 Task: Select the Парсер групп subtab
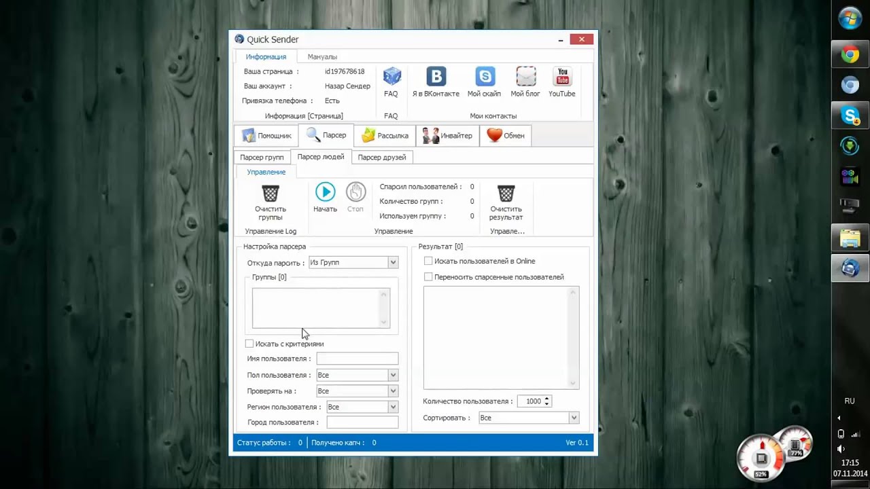point(262,157)
